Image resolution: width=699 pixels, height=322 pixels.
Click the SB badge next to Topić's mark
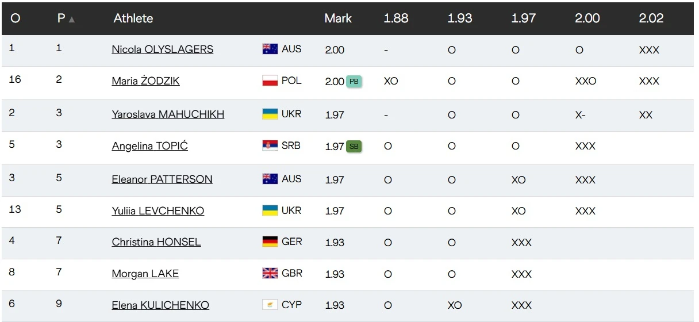(354, 146)
